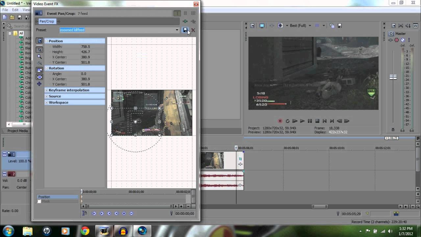Click Delete Keyframe minus diamond button
Image resolution: width=421 pixels, height=237 pixels.
tap(131, 213)
